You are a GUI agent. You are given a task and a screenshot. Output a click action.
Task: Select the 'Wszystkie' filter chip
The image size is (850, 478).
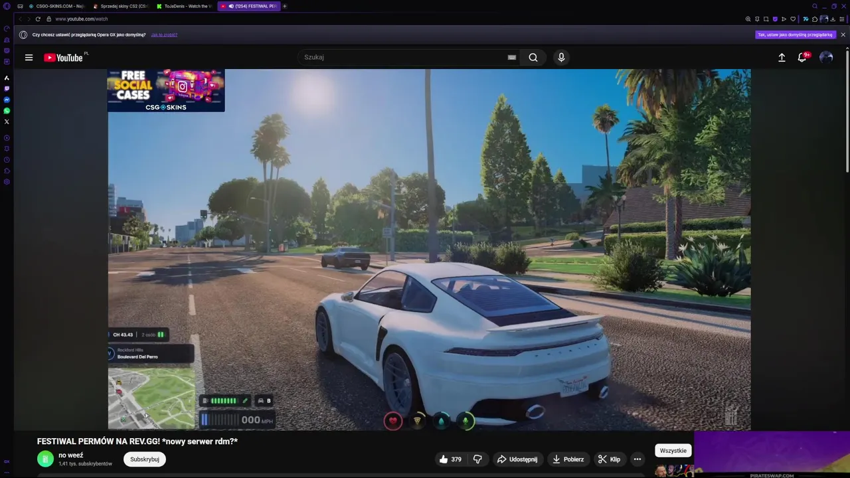(x=673, y=450)
